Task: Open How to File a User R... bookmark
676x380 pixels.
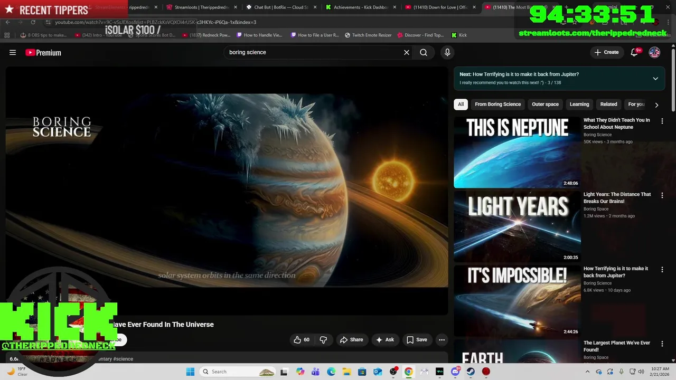Action: [x=314, y=35]
